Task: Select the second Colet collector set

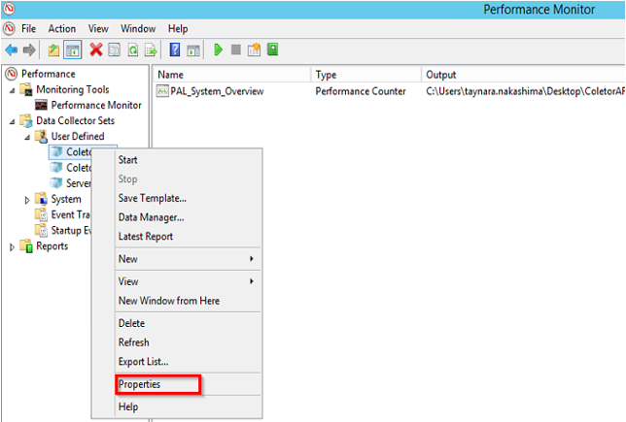Action: (78, 168)
